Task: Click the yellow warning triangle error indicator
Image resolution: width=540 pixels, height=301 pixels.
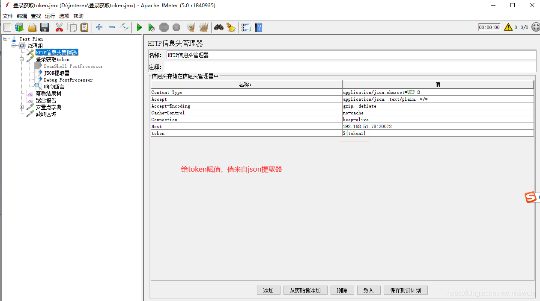Action: coord(508,27)
